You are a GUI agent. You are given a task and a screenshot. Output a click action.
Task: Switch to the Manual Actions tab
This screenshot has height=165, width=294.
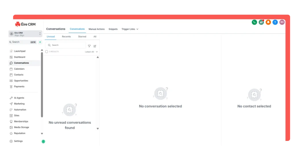(x=96, y=29)
